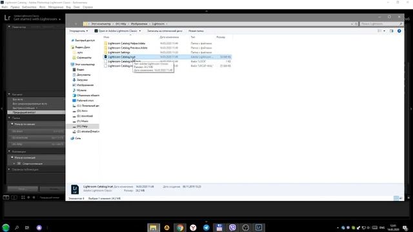Open Вид menu in Lightroom
Screen dimensions: 413x232
tap(68, 7)
